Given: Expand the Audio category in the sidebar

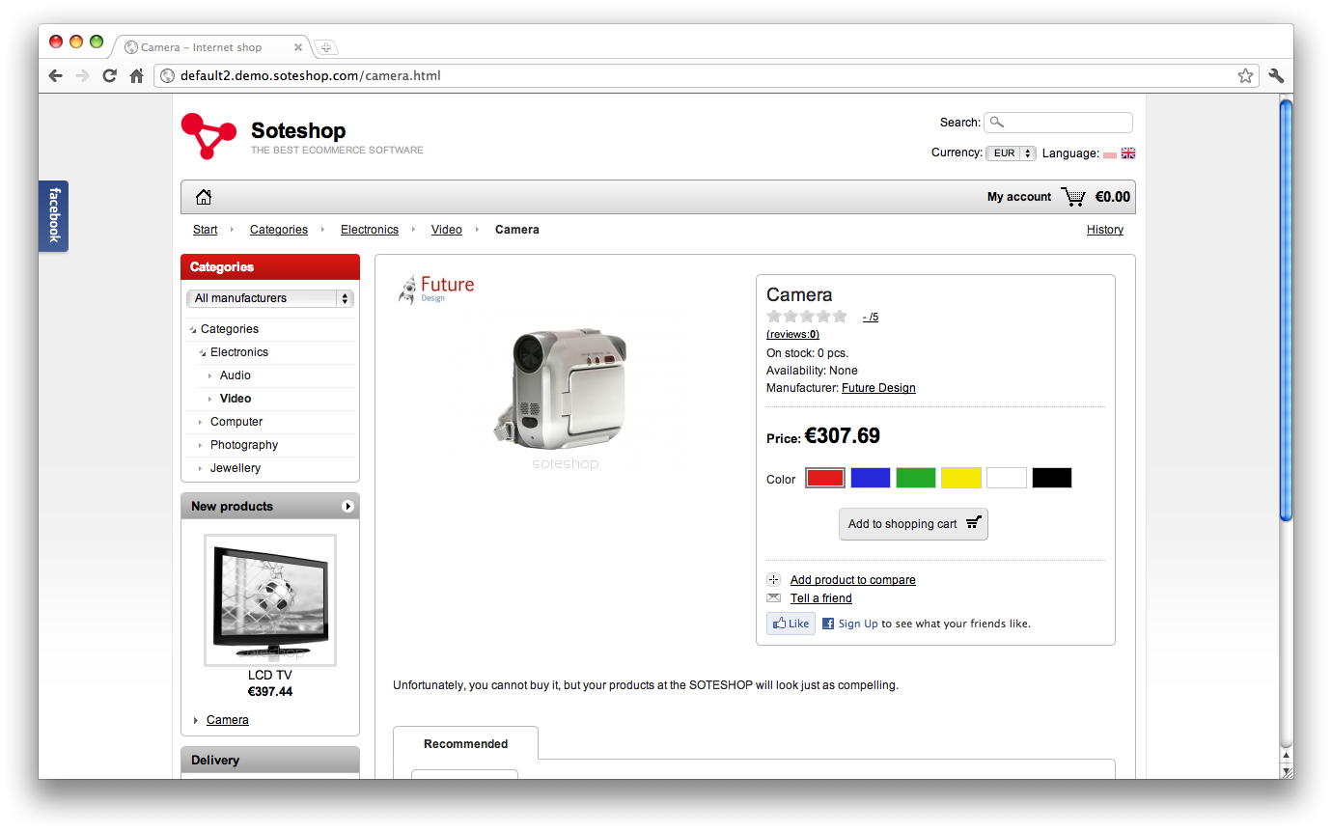Looking at the screenshot, I should click(x=236, y=374).
